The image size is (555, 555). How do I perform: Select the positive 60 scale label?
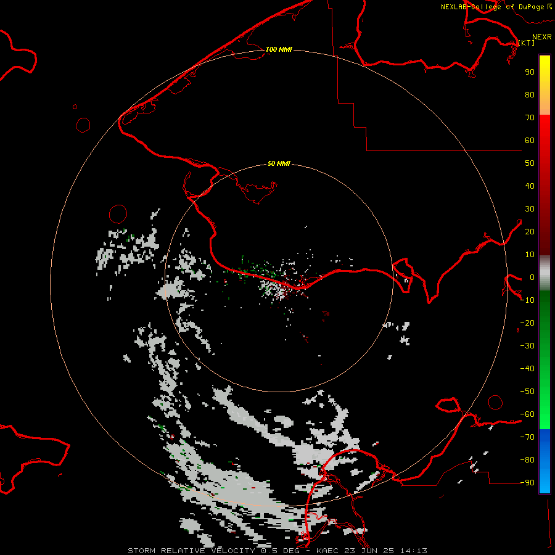(x=530, y=140)
